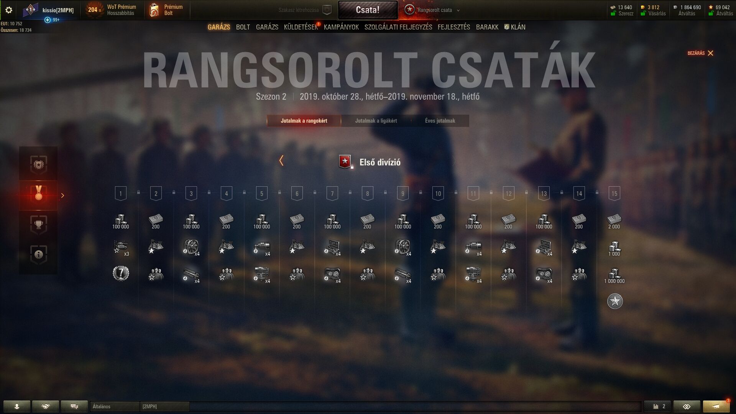
Task: Click the star token reward at rank 15
Action: [x=615, y=301]
